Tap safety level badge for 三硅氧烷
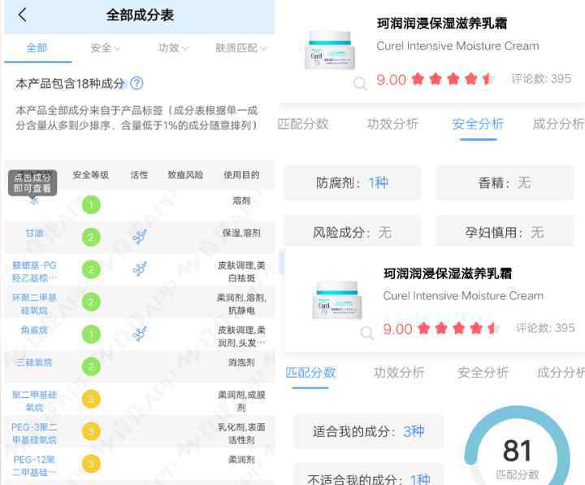The image size is (585, 485). pyautogui.click(x=91, y=367)
